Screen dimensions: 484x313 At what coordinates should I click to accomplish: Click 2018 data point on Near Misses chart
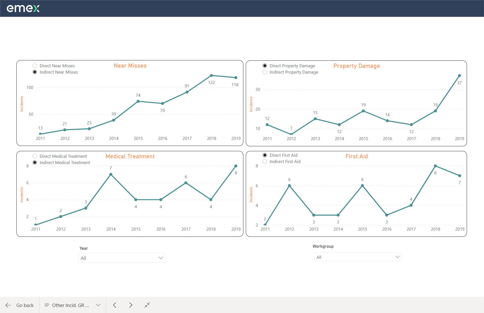coord(211,76)
